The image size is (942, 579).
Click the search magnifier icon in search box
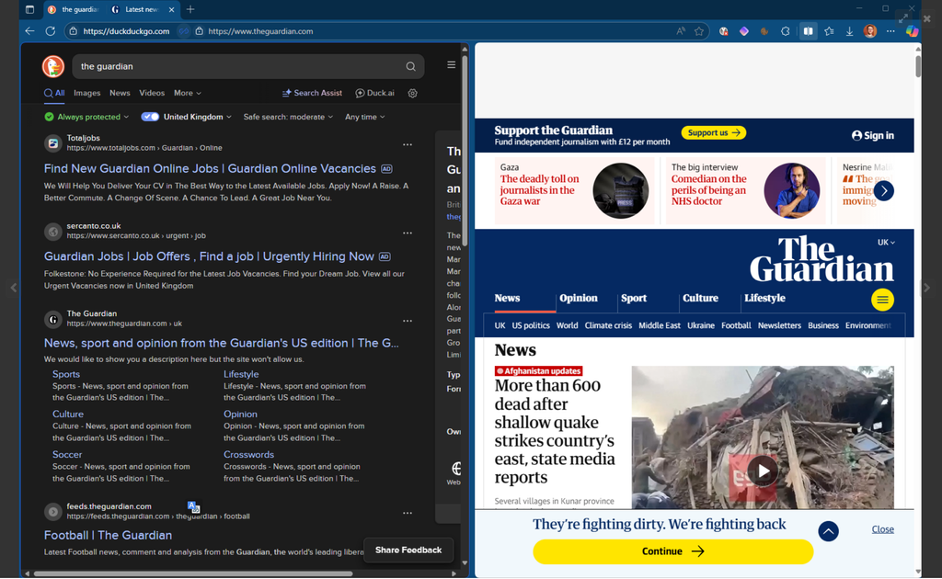click(x=410, y=66)
